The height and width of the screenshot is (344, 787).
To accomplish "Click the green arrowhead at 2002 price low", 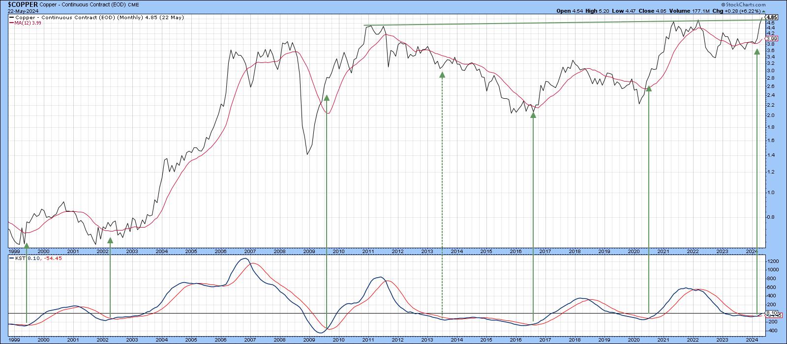I will 110,240.
